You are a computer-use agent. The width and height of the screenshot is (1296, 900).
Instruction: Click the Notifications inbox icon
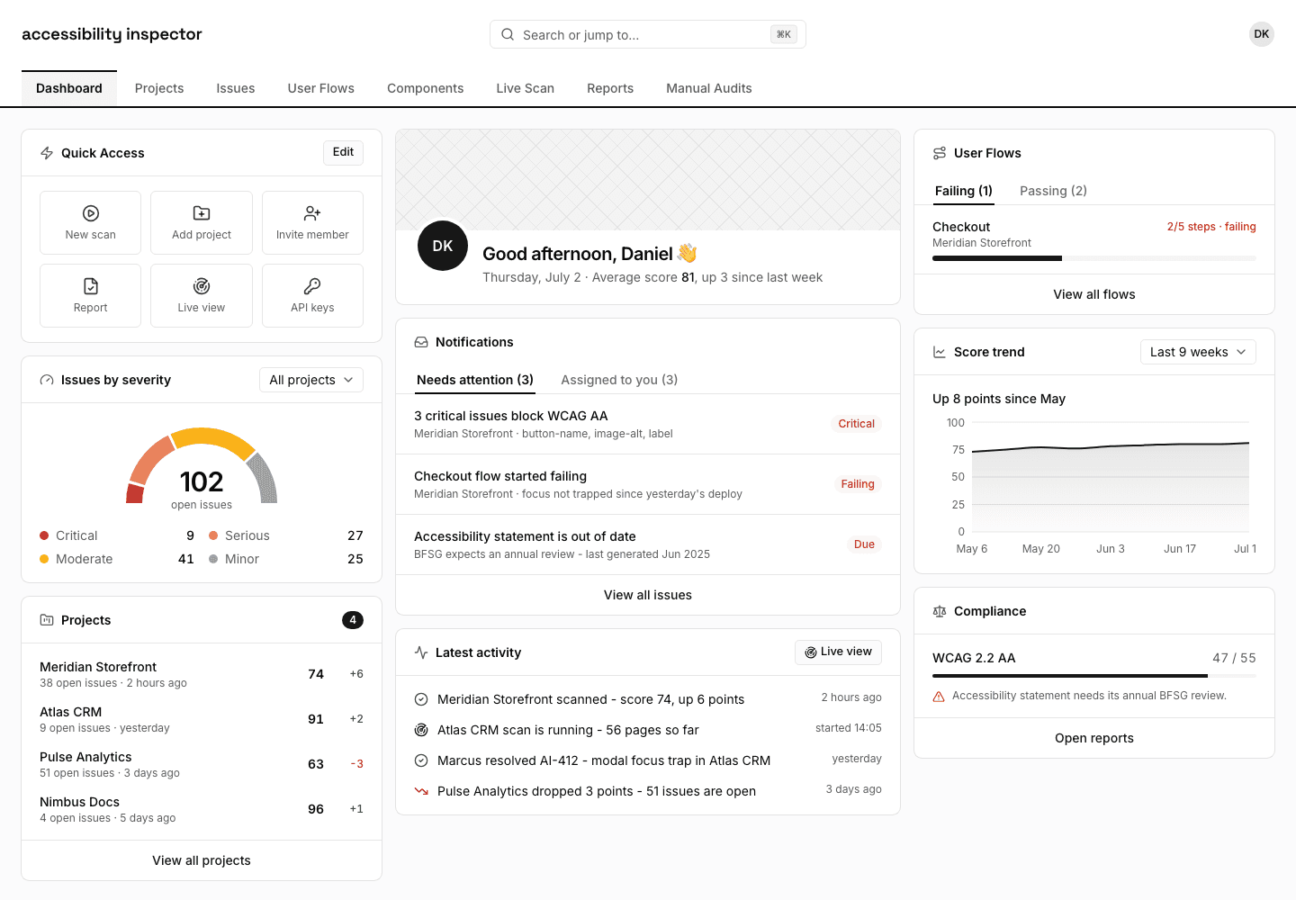pyautogui.click(x=421, y=342)
